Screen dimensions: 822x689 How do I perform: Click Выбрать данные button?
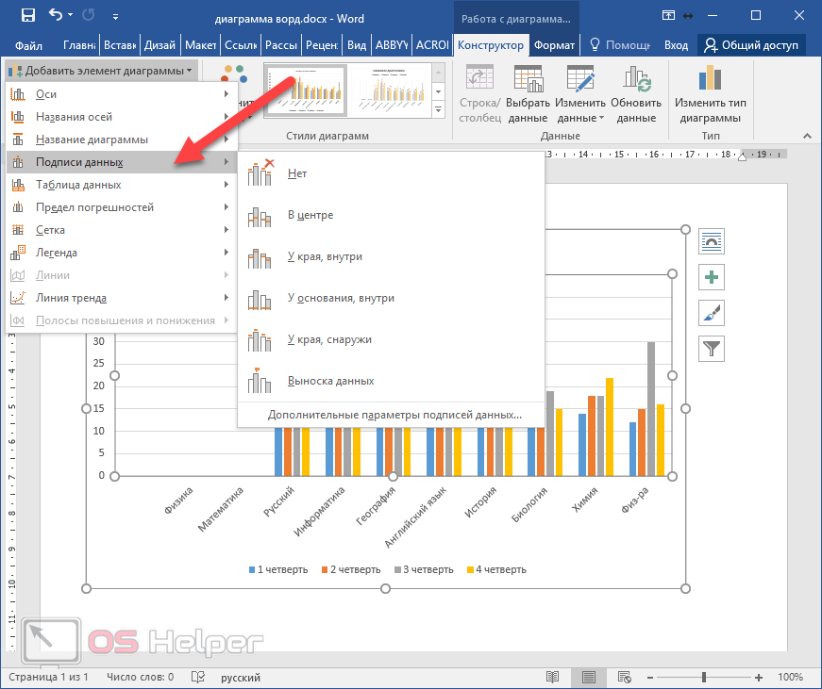pyautogui.click(x=527, y=95)
